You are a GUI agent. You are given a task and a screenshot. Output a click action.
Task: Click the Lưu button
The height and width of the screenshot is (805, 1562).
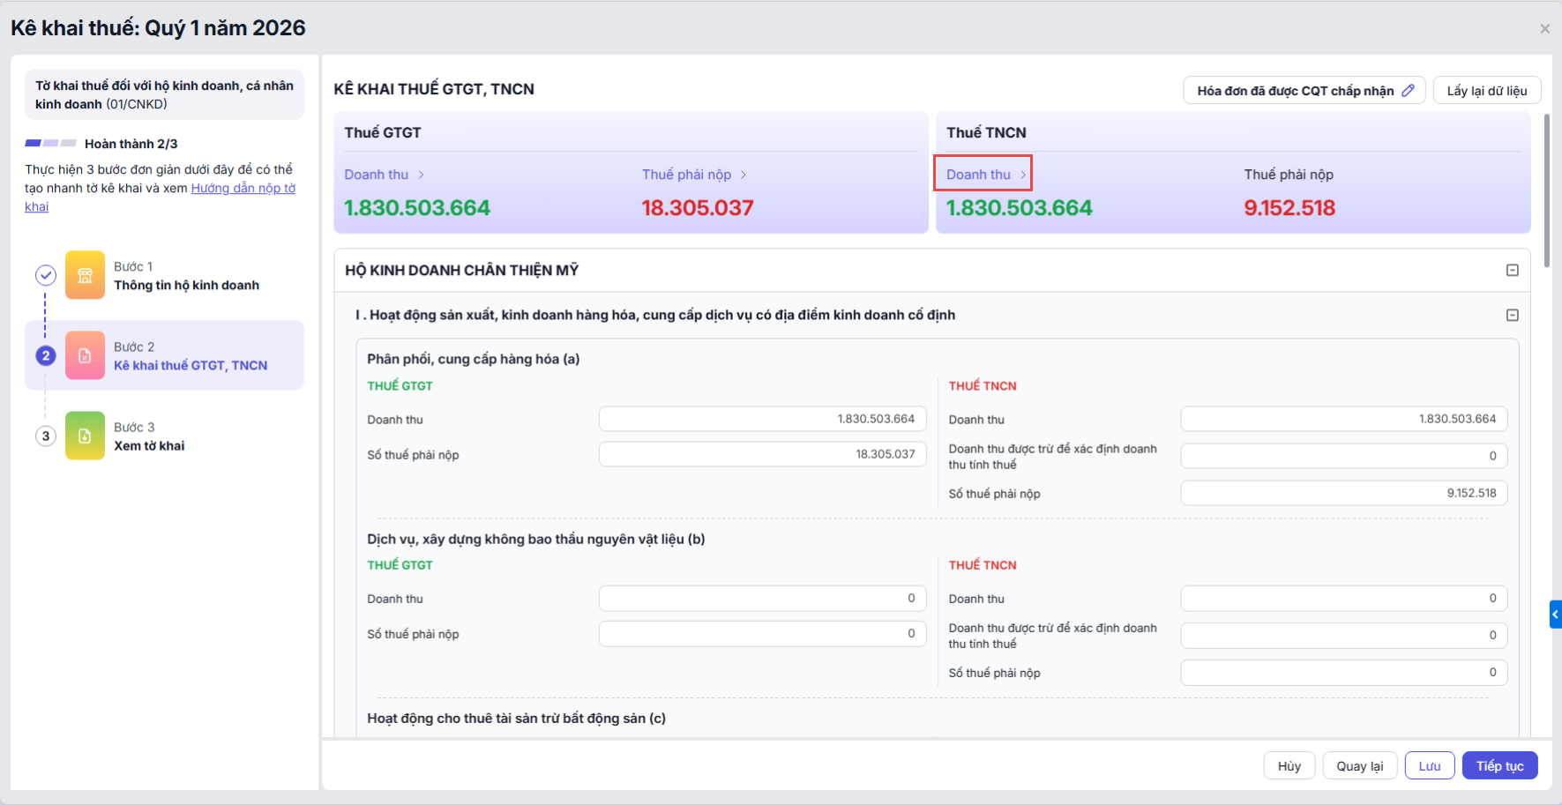pos(1430,765)
